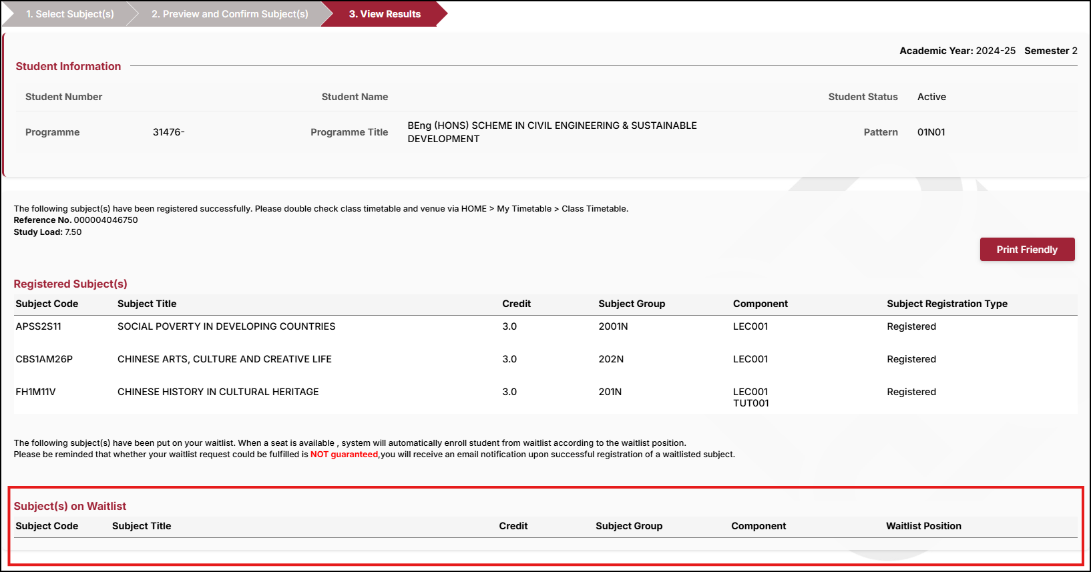
Task: Click the Waitlist Position column header
Action: tap(923, 526)
